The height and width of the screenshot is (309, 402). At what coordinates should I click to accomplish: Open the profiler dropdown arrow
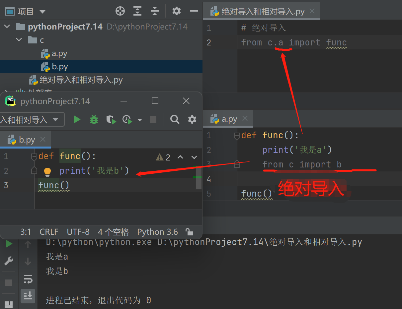pos(140,120)
